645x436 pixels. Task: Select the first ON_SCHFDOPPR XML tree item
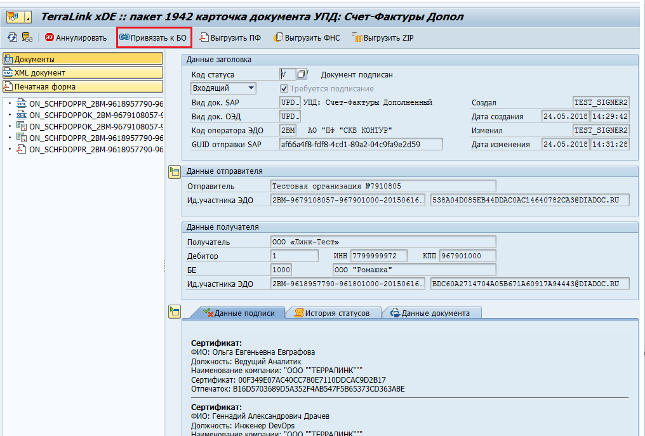(95, 103)
